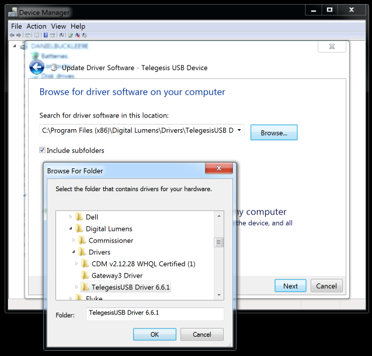372x356 pixels.
Task: Cancel the Browse For Folder dialog
Action: pyautogui.click(x=202, y=334)
